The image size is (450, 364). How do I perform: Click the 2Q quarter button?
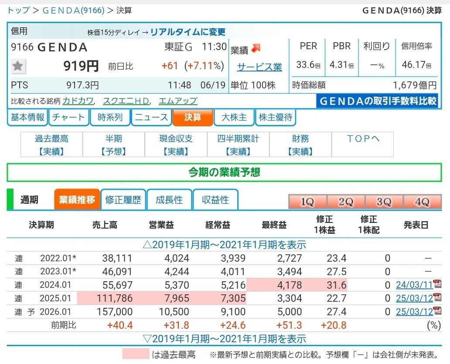[345, 202]
